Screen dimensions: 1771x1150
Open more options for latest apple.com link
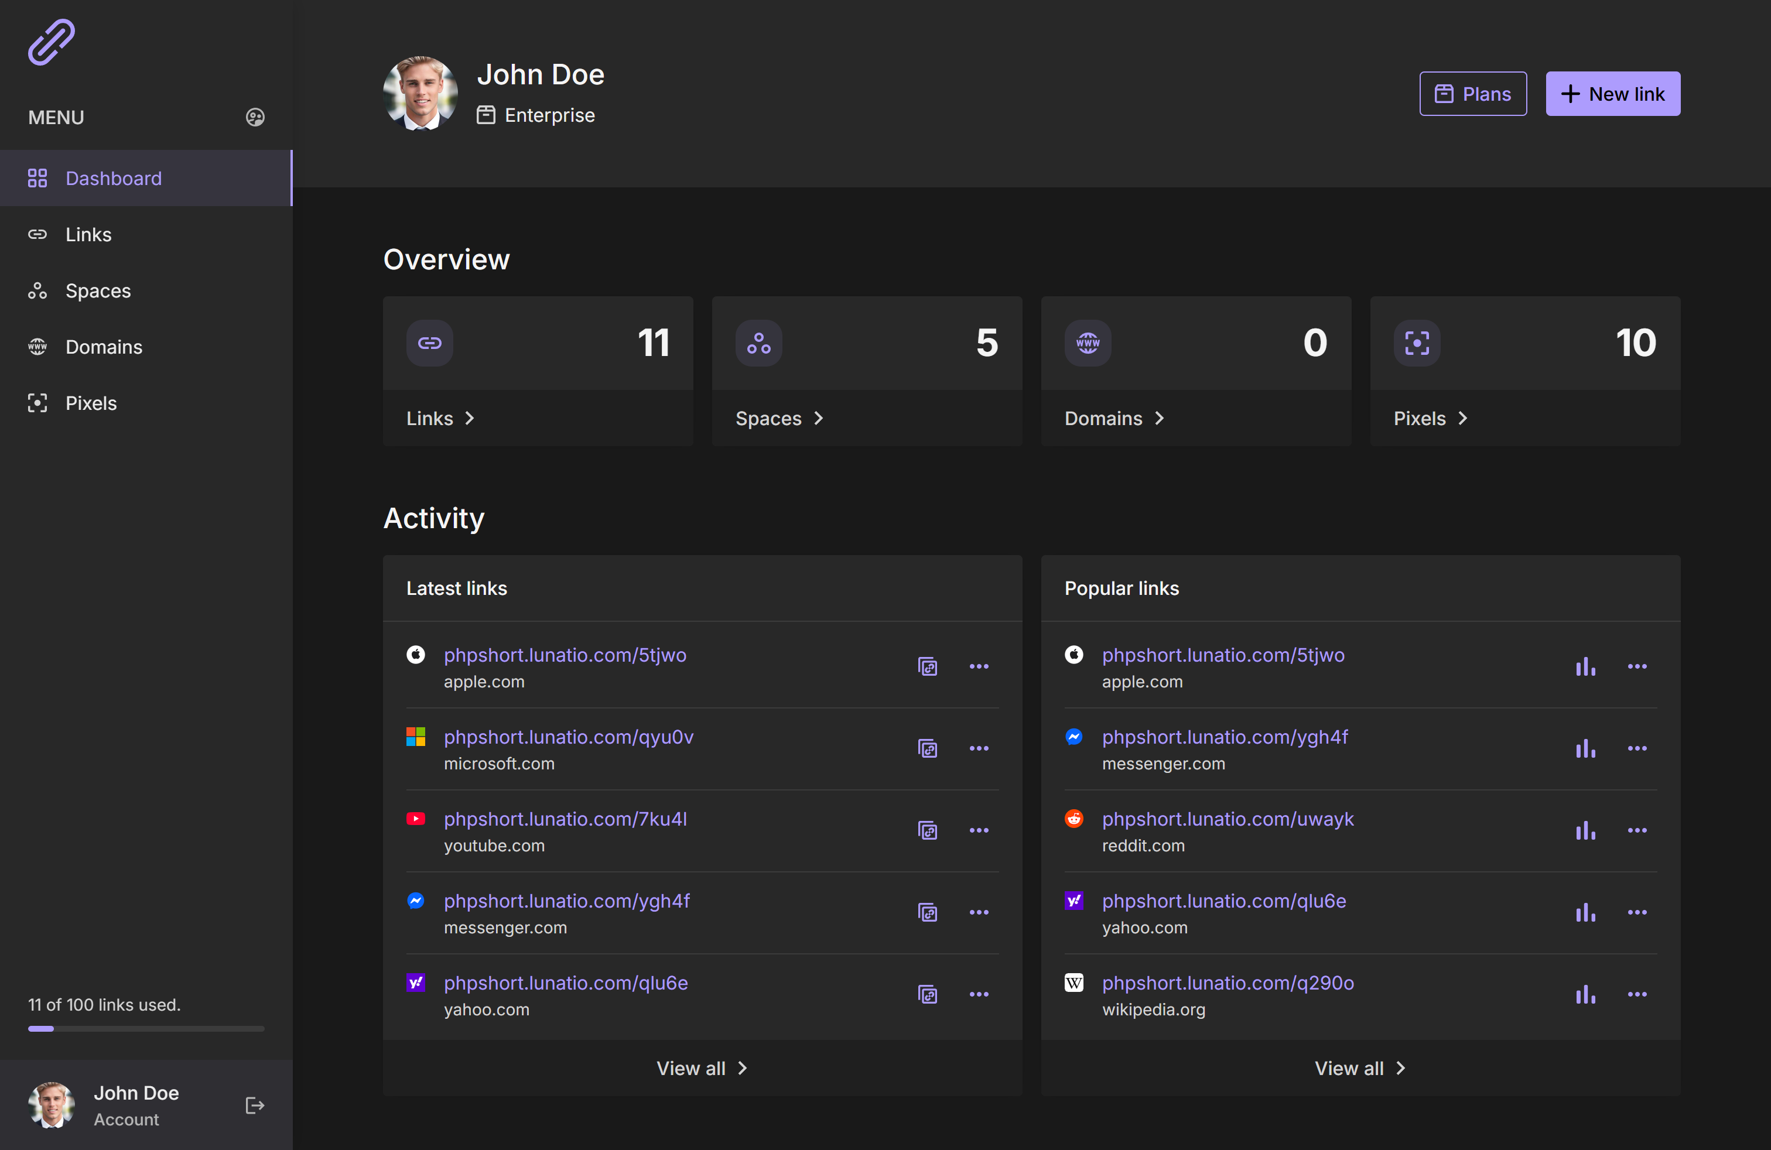click(x=979, y=666)
